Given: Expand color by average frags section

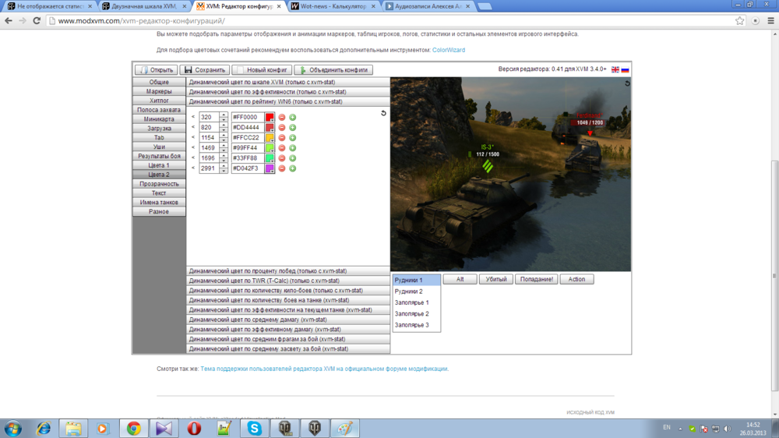Looking at the screenshot, I should coord(288,339).
